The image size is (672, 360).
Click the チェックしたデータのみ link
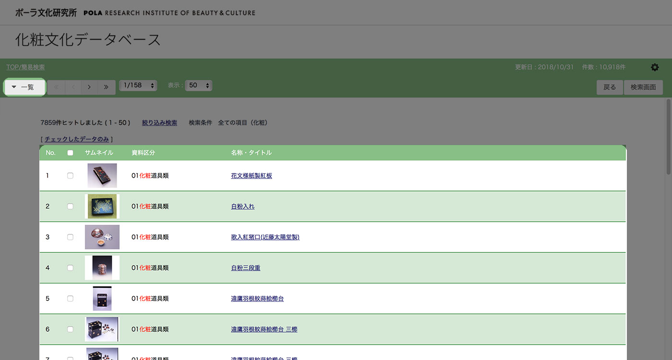pyautogui.click(x=77, y=139)
